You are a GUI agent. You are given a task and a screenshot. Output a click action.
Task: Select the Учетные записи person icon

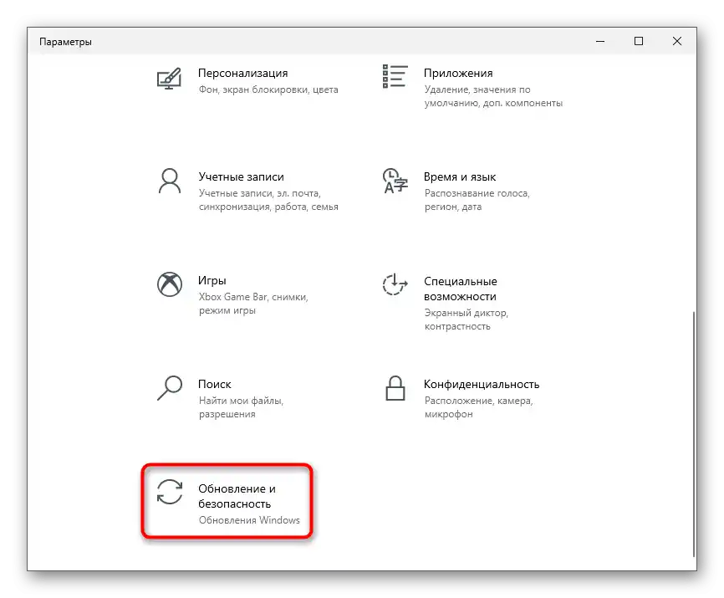(170, 181)
